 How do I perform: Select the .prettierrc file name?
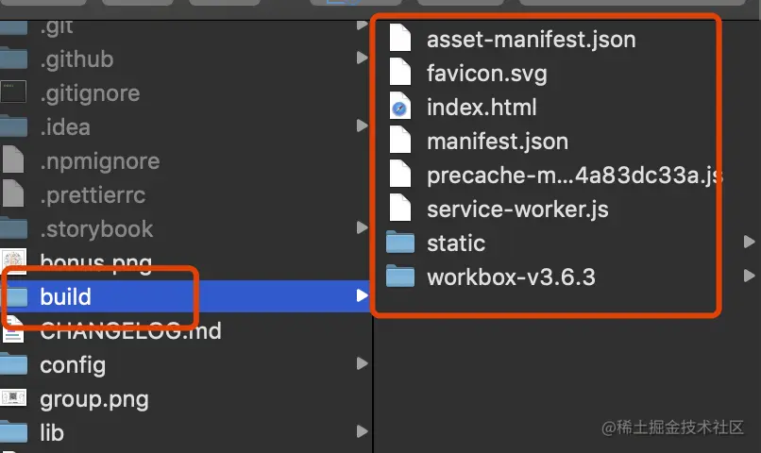pos(93,195)
